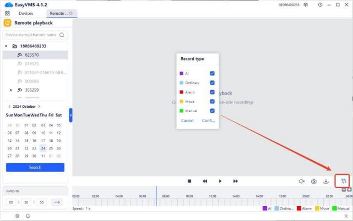Viewport: 353px width, 221px height.
Task: Click the search magnifier icon in device field
Action: point(62,35)
